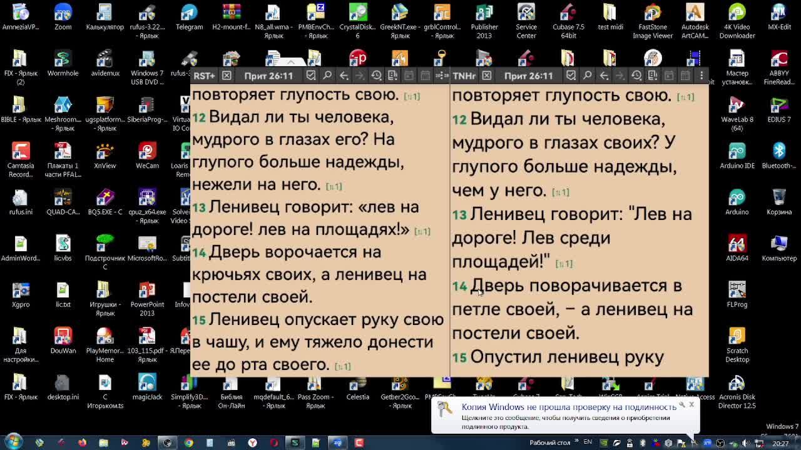Click verse number 15 in TNHr pane

(x=459, y=357)
